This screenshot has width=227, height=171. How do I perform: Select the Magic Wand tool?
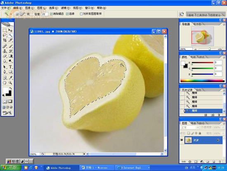point(10,35)
